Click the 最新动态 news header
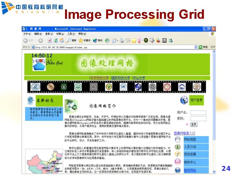Screen dimensions: 233x175 49,100
